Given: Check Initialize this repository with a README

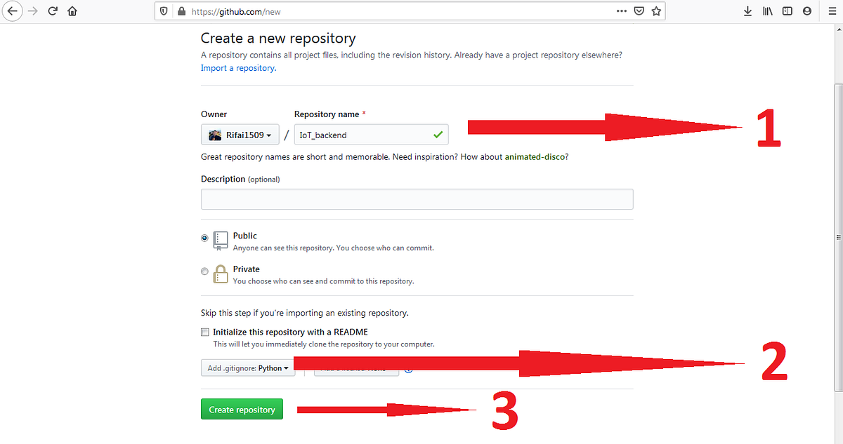Looking at the screenshot, I should [204, 331].
